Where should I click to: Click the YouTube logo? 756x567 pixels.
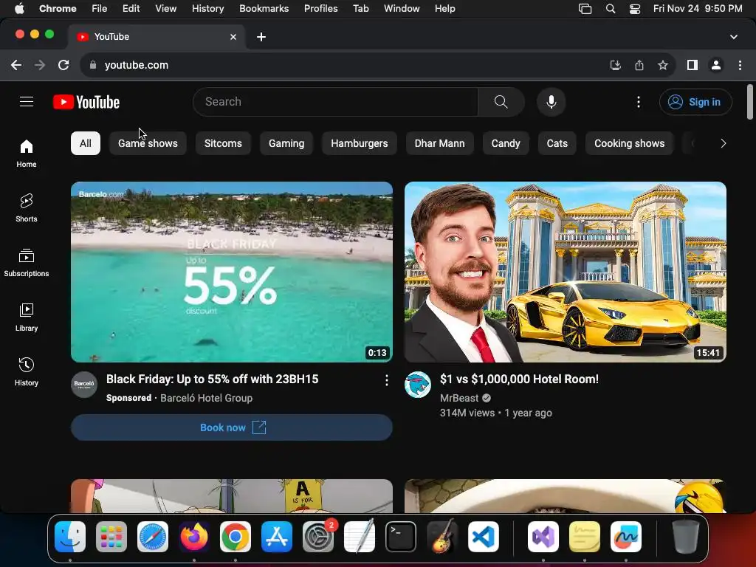[x=86, y=102]
